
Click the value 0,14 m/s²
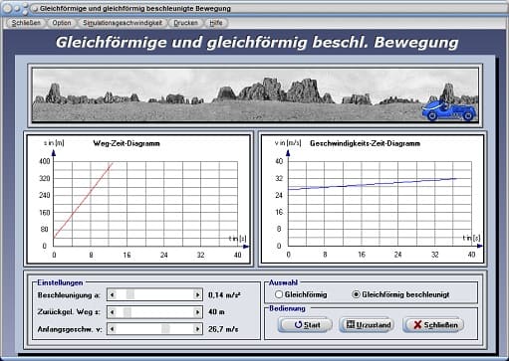click(x=224, y=295)
